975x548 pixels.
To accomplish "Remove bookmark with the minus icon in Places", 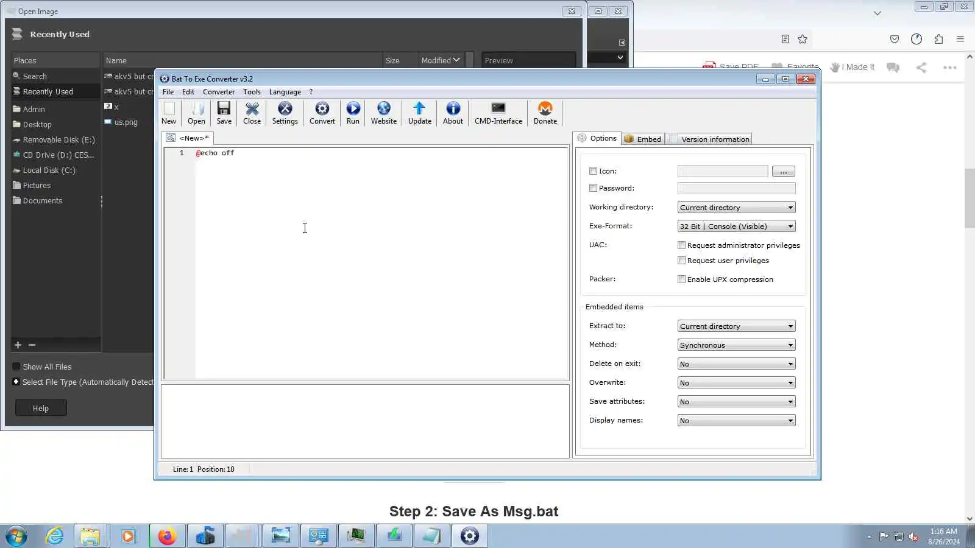I will point(32,345).
